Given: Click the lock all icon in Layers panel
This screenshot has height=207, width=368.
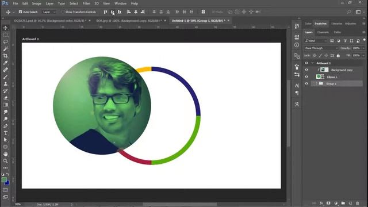Looking at the screenshot, I should (338, 56).
